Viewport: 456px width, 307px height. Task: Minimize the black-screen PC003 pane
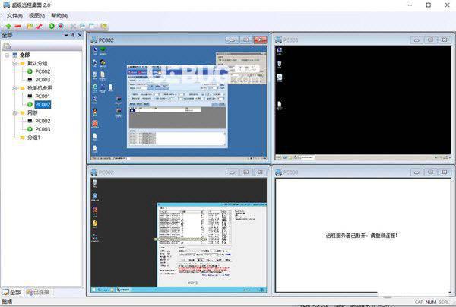click(x=416, y=40)
